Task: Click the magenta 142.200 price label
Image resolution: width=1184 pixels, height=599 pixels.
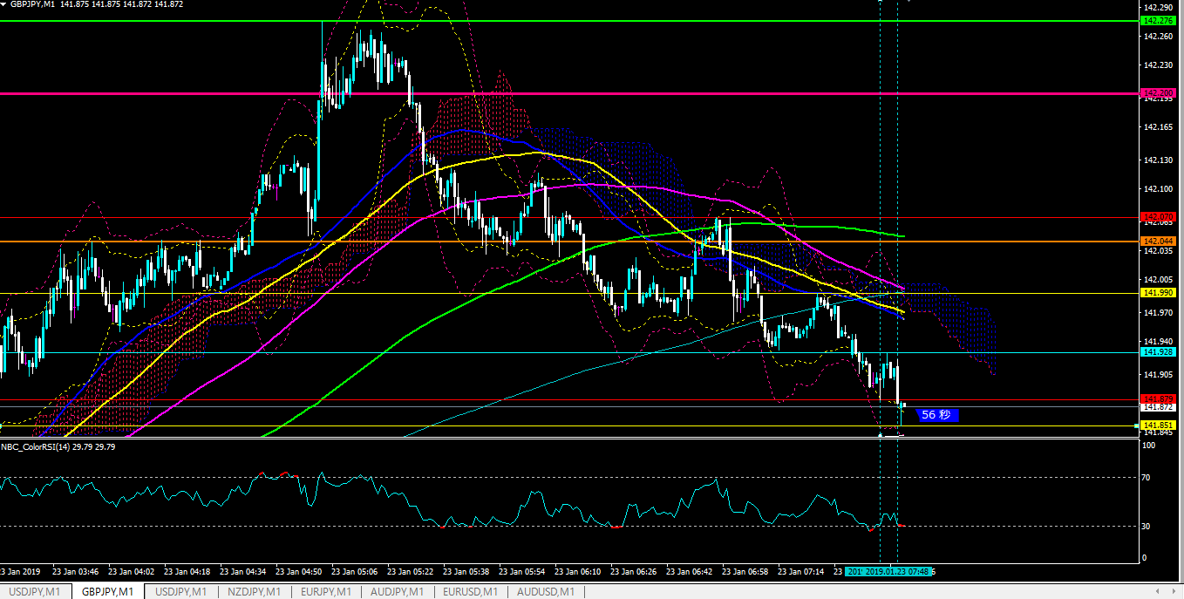Action: click(x=1156, y=92)
